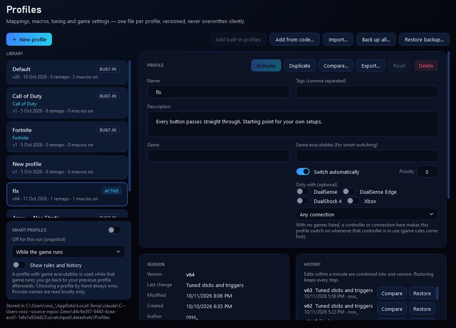456x328 pixels.
Task: Select the active flx profile card
Action: click(x=67, y=194)
